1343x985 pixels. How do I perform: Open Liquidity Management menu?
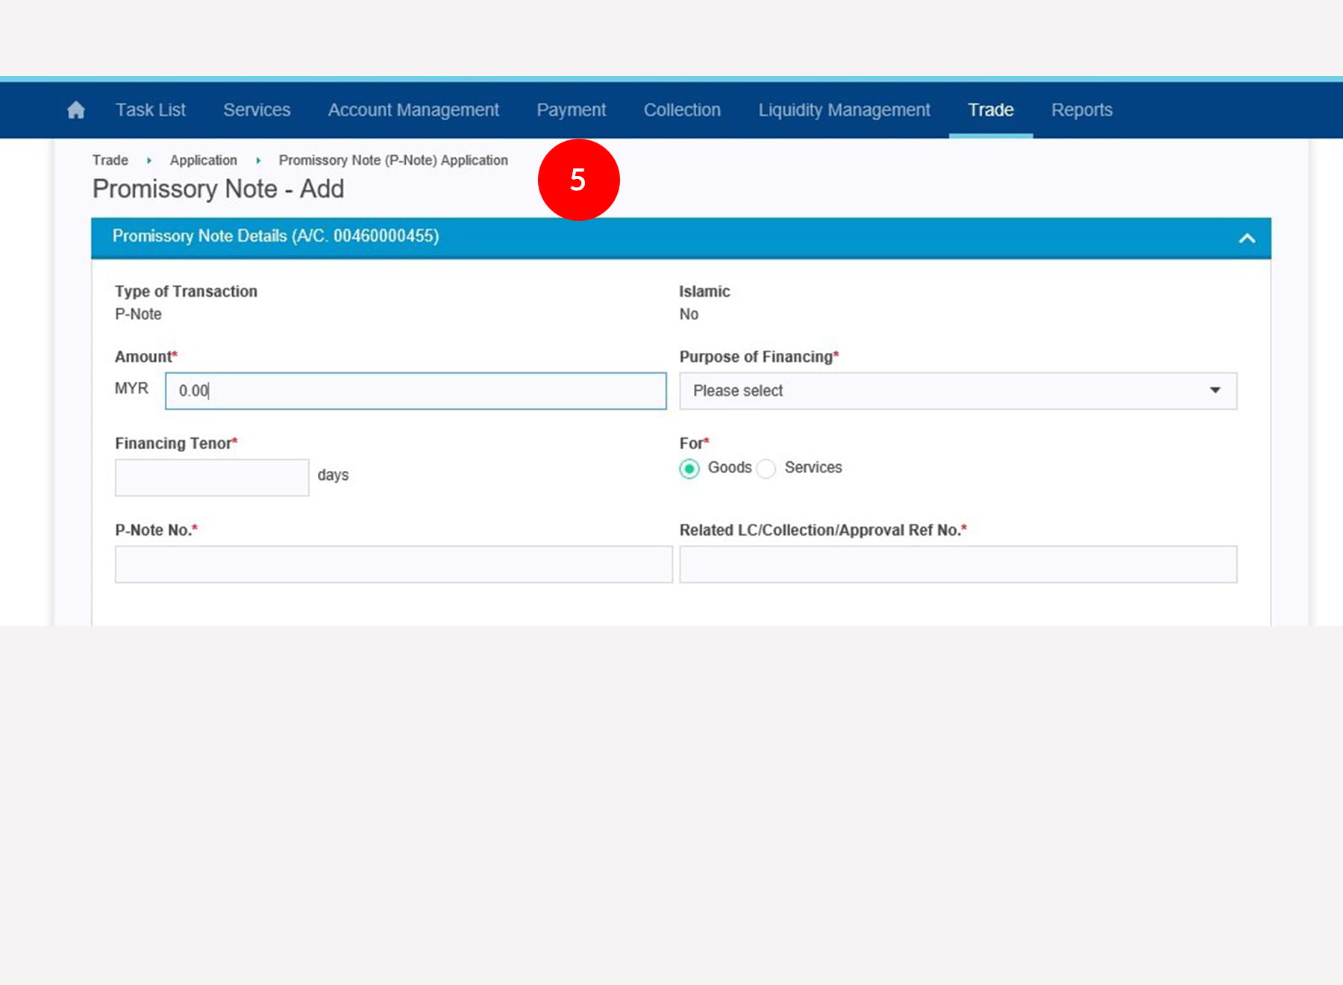[x=844, y=110]
